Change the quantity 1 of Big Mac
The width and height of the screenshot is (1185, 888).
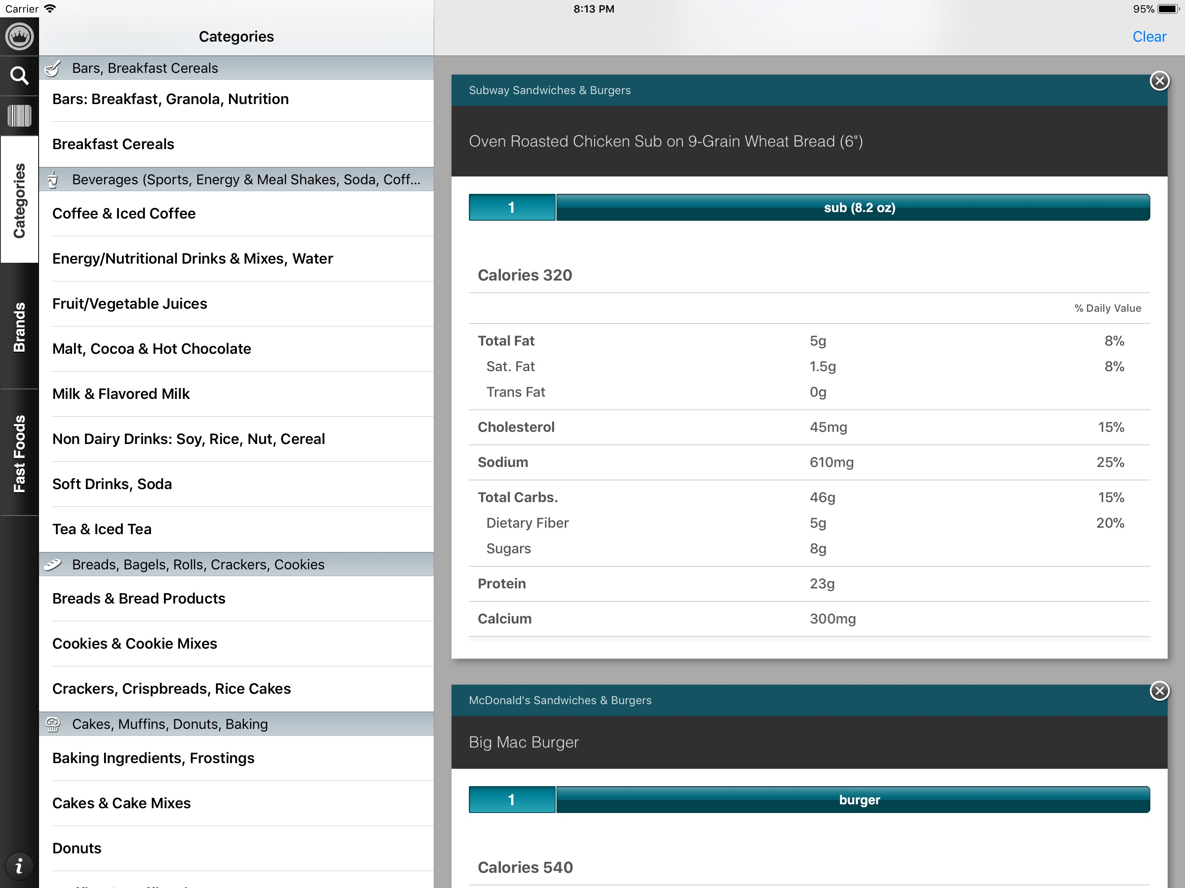pos(512,800)
